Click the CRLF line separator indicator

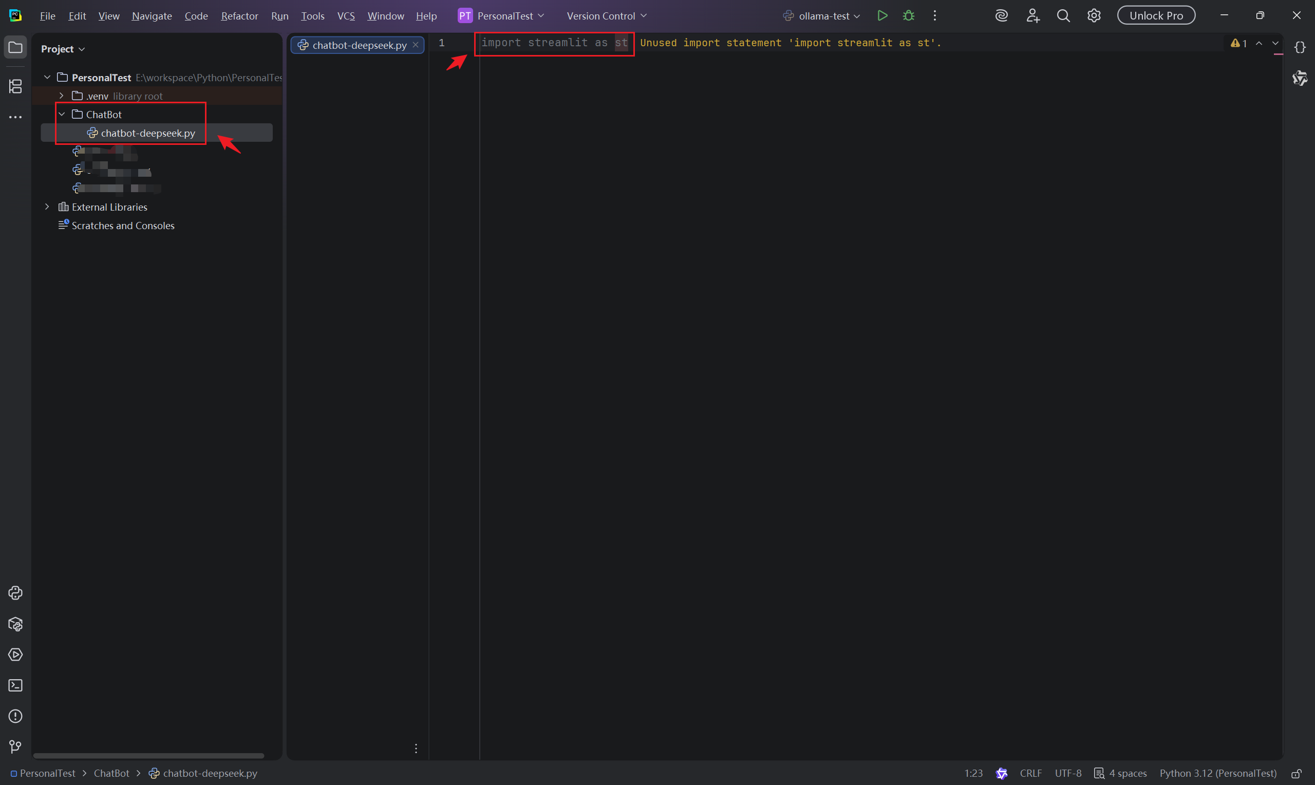(x=1030, y=773)
